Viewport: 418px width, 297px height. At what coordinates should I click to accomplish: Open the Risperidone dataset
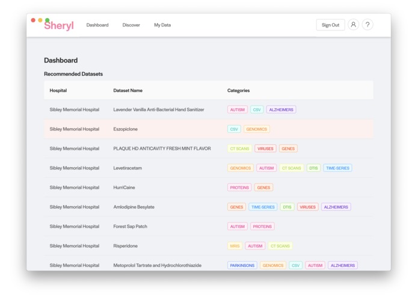[125, 245]
